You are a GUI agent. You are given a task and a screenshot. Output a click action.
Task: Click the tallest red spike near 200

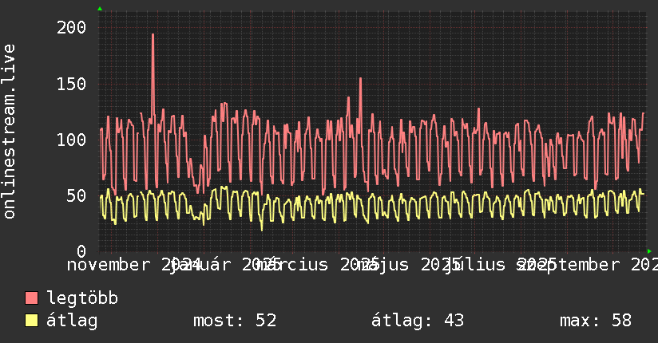coord(153,35)
